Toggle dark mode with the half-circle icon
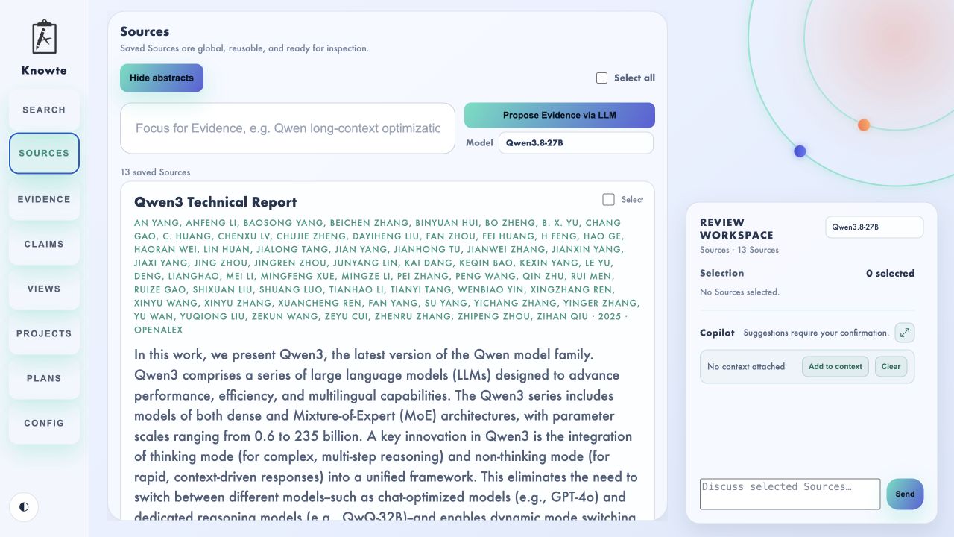The width and height of the screenshot is (954, 537). click(25, 507)
